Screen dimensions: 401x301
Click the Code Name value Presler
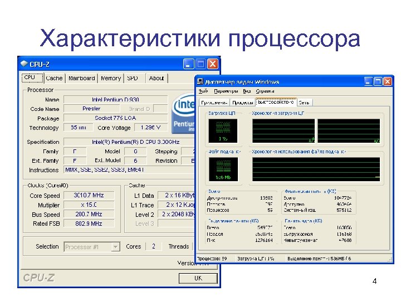[91, 109]
